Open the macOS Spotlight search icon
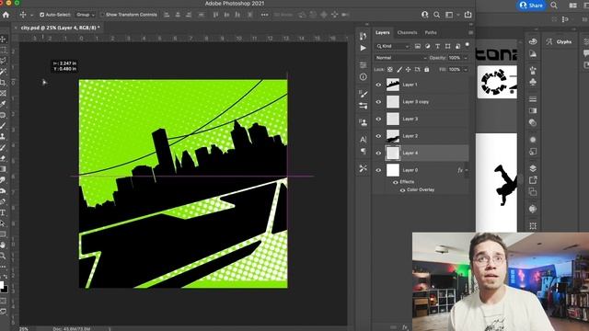The image size is (589, 331). (554, 6)
